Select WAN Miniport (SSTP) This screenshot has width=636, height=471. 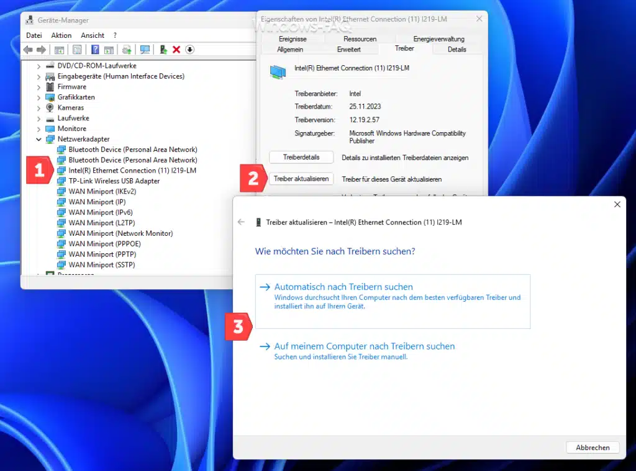coord(102,265)
